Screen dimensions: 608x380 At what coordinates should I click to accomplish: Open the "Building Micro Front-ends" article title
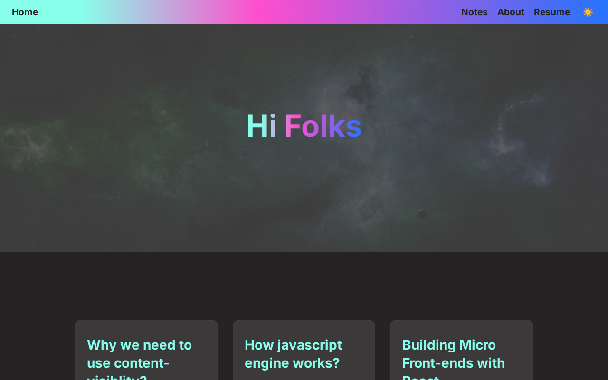click(x=453, y=354)
